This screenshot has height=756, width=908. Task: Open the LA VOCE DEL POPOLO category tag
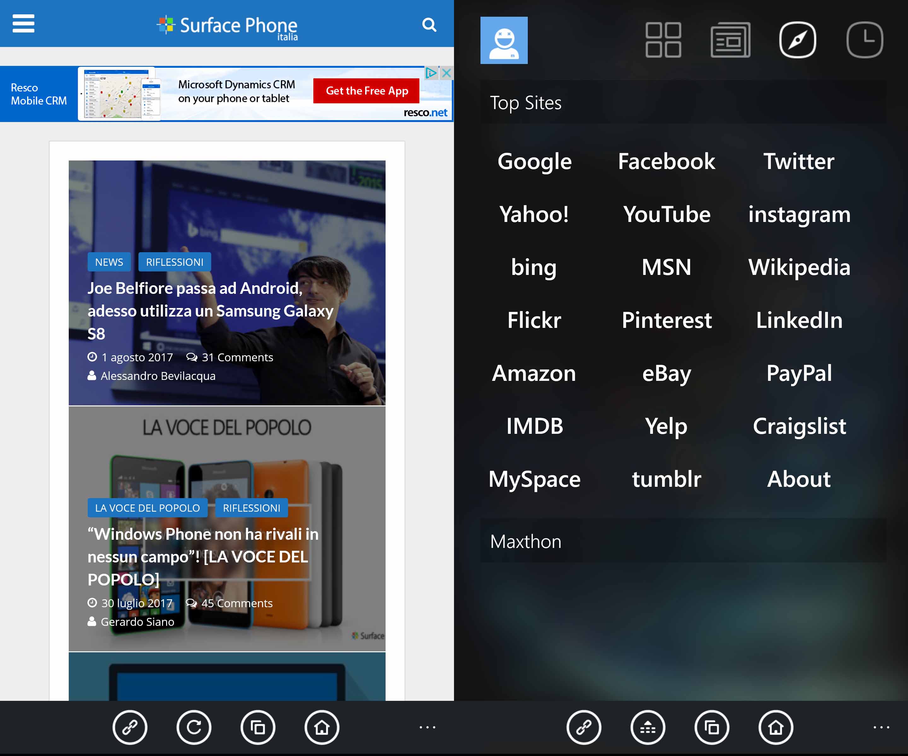(x=148, y=508)
